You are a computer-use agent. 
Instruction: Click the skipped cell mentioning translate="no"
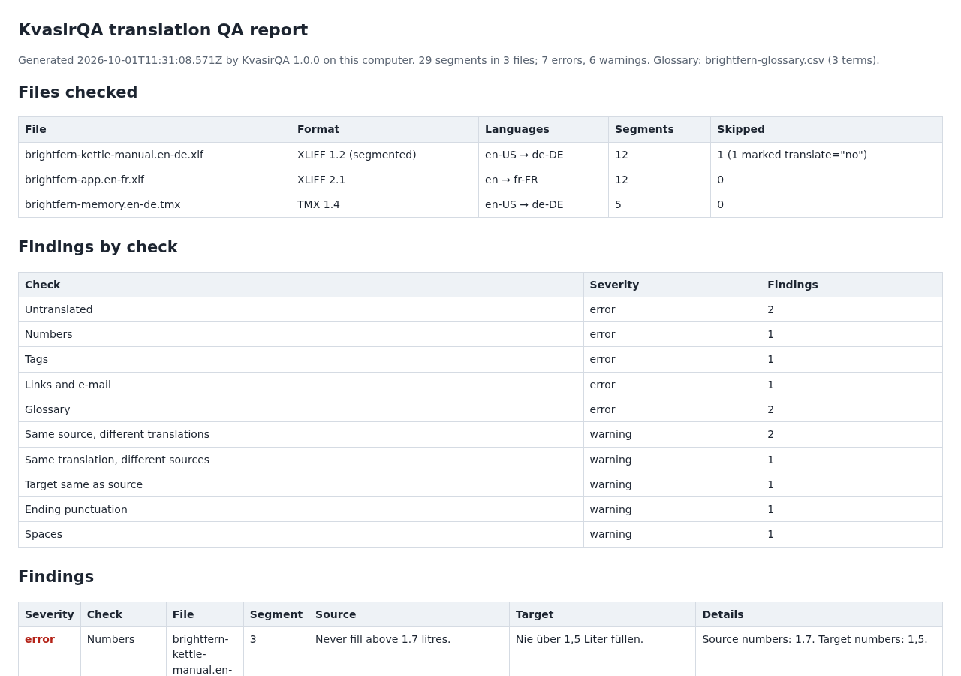(x=826, y=155)
